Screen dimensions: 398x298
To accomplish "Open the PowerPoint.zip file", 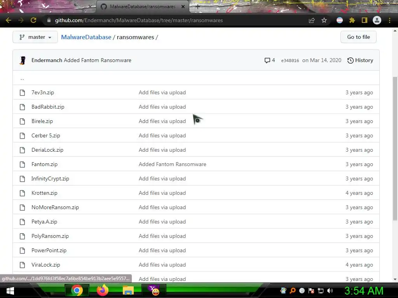I will click(49, 250).
